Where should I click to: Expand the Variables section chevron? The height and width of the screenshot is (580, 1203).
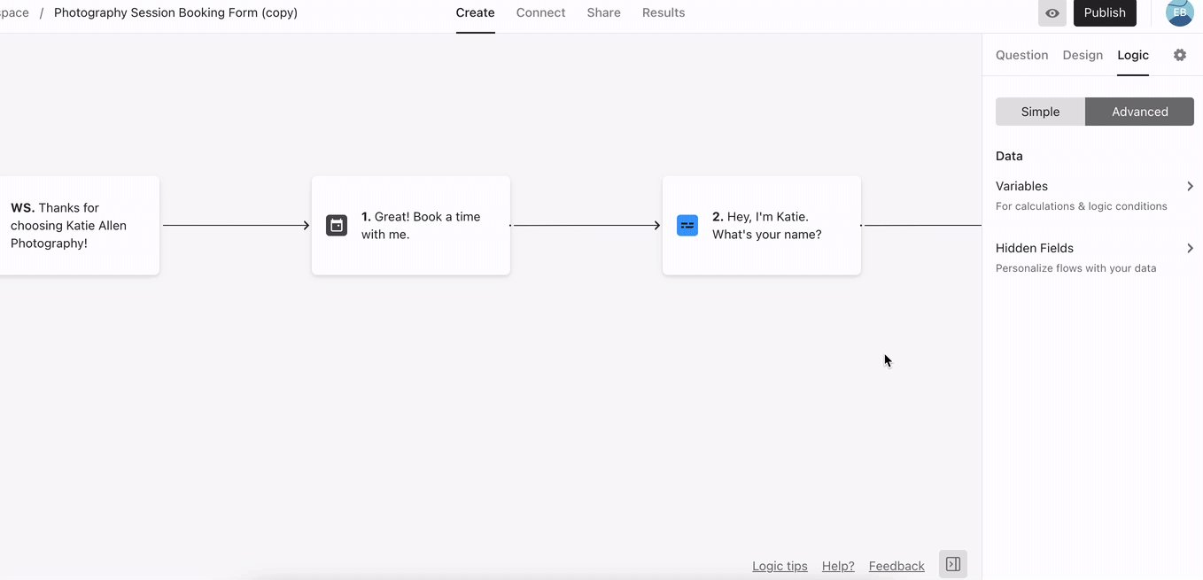[x=1190, y=186]
